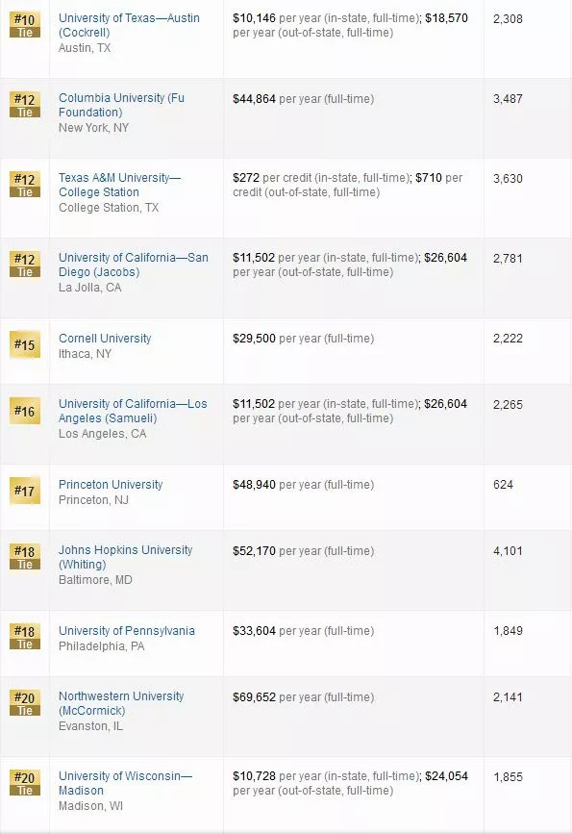The height and width of the screenshot is (834, 572).
Task: Open Texas A&M University—College Station link
Action: 119,185
